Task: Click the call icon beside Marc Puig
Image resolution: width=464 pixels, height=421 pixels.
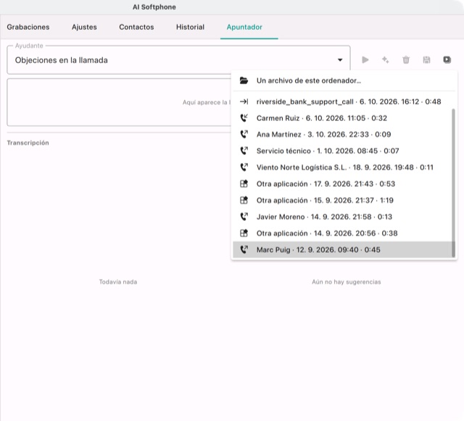Action: point(244,250)
